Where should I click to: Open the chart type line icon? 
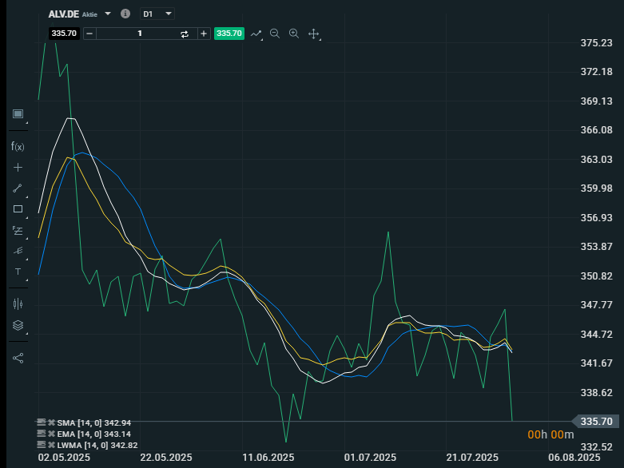tap(256, 34)
